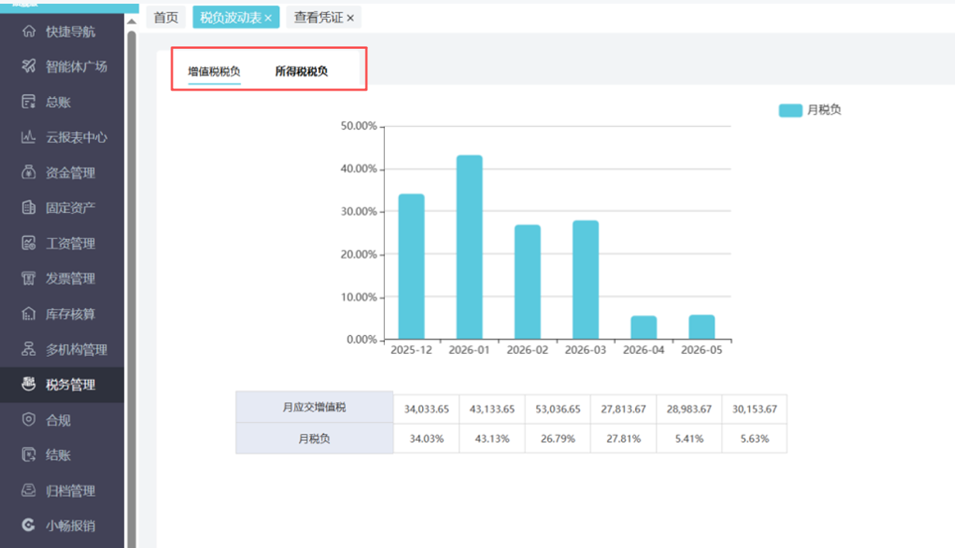Click the 智能体广场 rocket icon
Screen dimensions: 955x548
pos(29,67)
